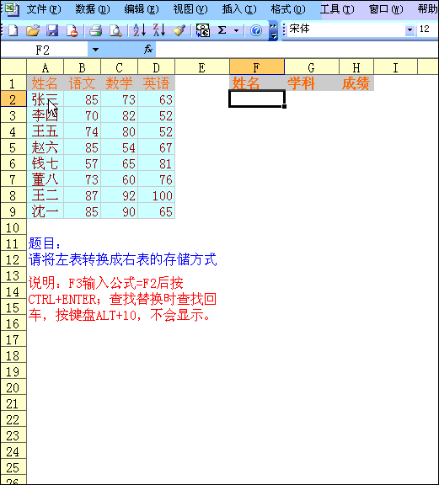The width and height of the screenshot is (439, 485).
Task: Select cell A5 containing 赵六
Action: (46, 147)
